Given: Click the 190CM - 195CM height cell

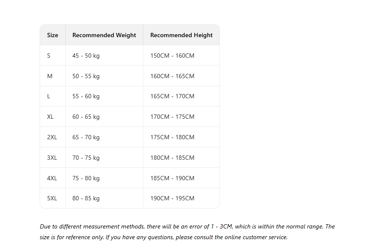Looking at the screenshot, I should click(x=181, y=198).
